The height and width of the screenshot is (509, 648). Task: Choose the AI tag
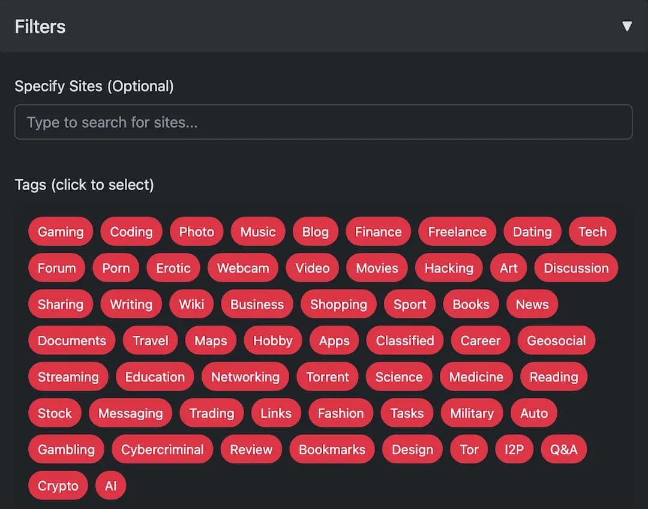pos(110,486)
